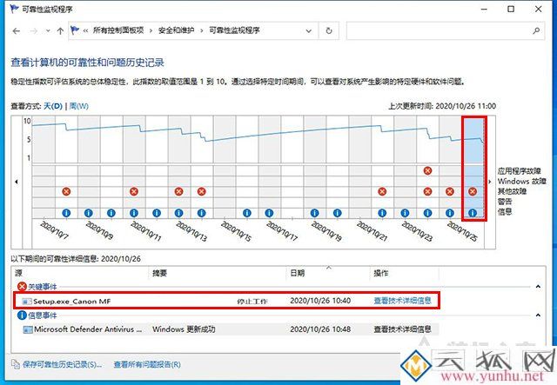557x385 pixels.
Task: Click the date cell 2020/10/26 10:40
Action: tap(320, 301)
